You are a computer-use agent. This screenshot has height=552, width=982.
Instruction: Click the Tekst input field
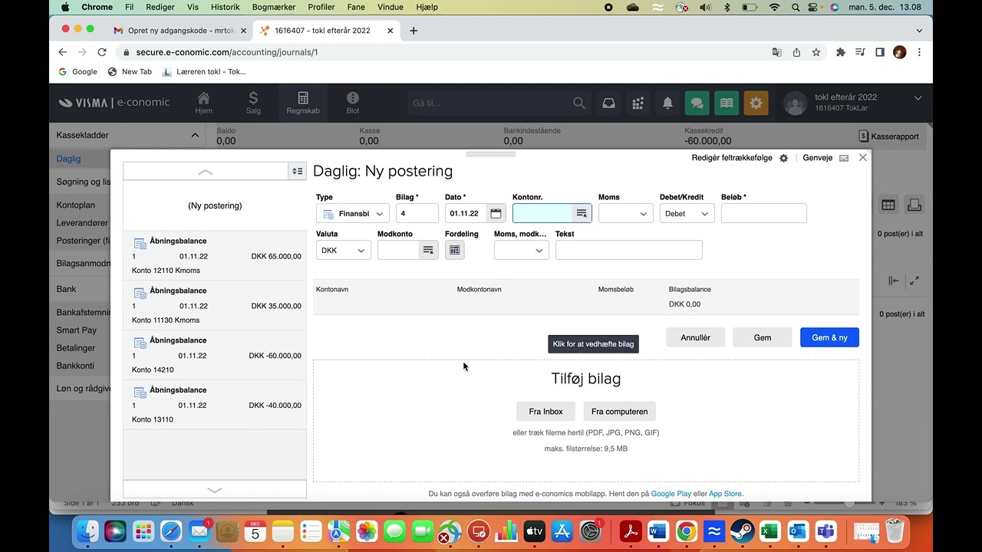(629, 250)
